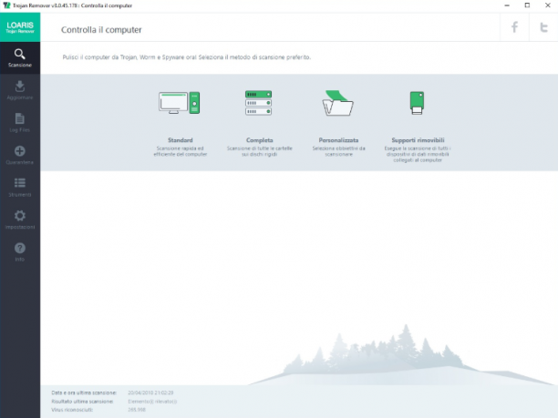
Task: Click the Personalizzata scan label
Action: [338, 140]
